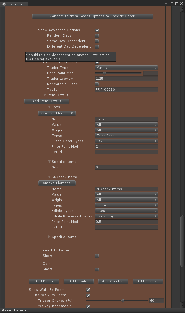Uncheck Show Walk By Poem
Image resolution: width=185 pixels, height=313 pixels.
pyautogui.click(x=88, y=290)
